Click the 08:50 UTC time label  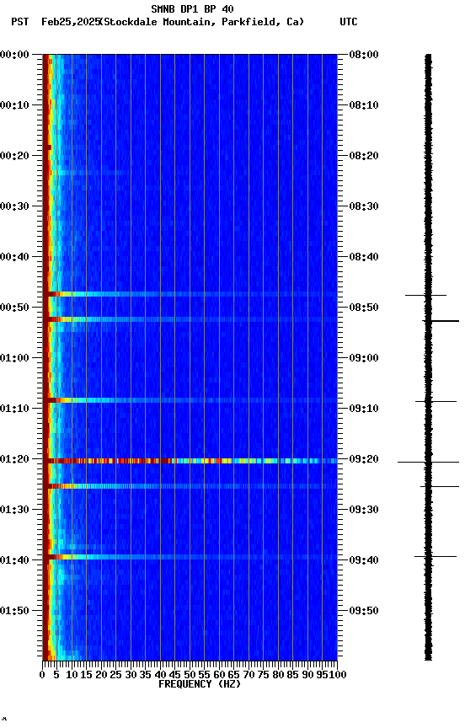(364, 308)
